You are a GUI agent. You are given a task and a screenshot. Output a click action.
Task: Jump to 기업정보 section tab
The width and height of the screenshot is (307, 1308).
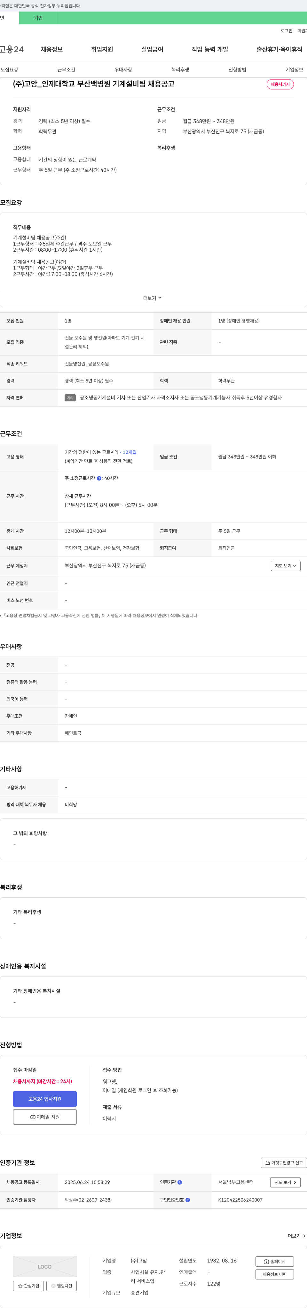click(x=294, y=70)
